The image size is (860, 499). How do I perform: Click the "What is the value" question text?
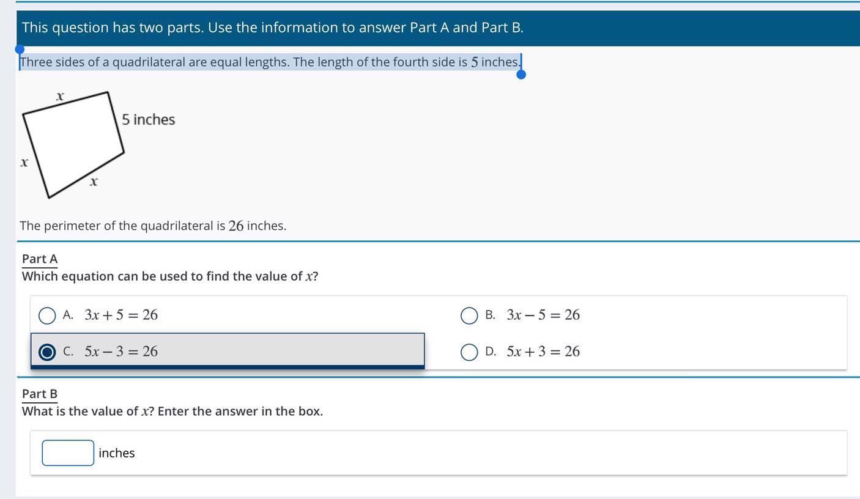[x=172, y=411]
